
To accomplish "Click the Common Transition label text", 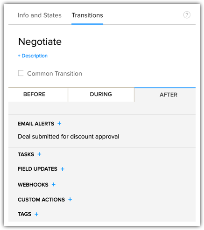I will 55,74.
